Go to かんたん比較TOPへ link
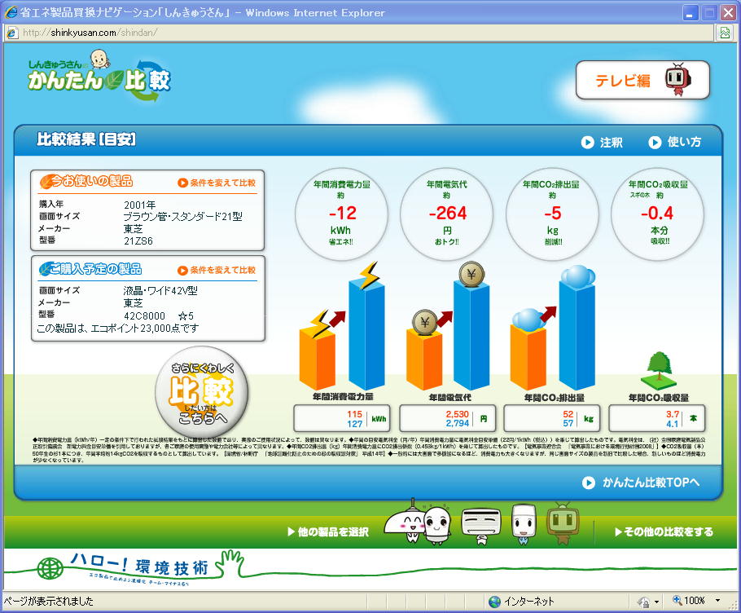 click(x=641, y=483)
